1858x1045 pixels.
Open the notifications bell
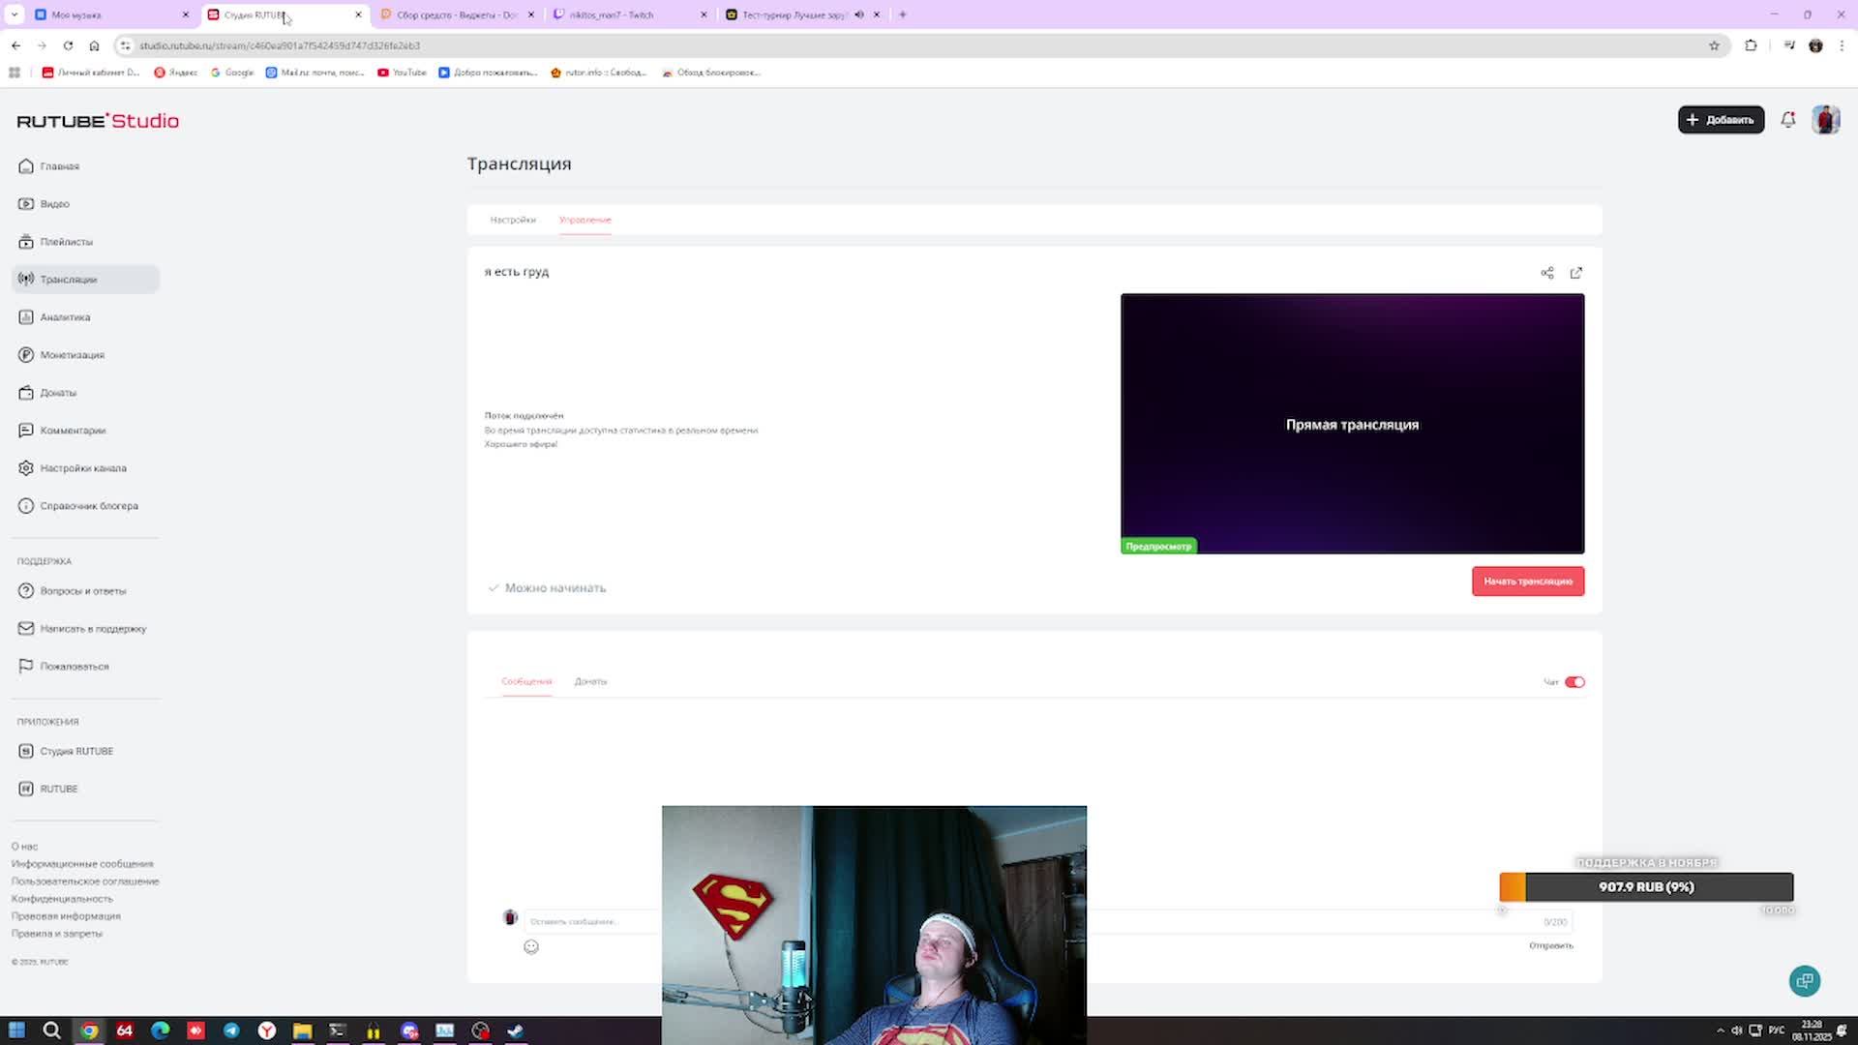(x=1787, y=120)
